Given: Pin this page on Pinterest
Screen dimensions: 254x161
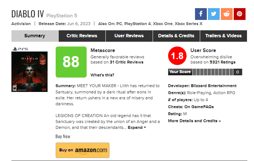Looking at the screenshot, I should (x=239, y=14).
